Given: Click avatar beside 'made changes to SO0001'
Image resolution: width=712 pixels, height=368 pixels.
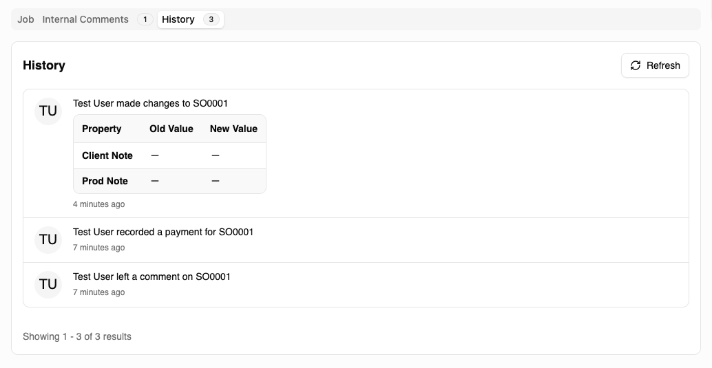Looking at the screenshot, I should (48, 111).
